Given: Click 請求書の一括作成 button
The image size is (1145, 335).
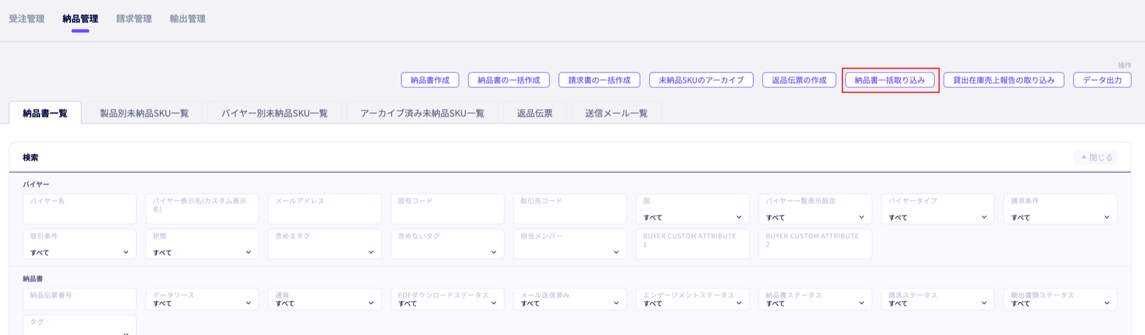Looking at the screenshot, I should tap(599, 80).
